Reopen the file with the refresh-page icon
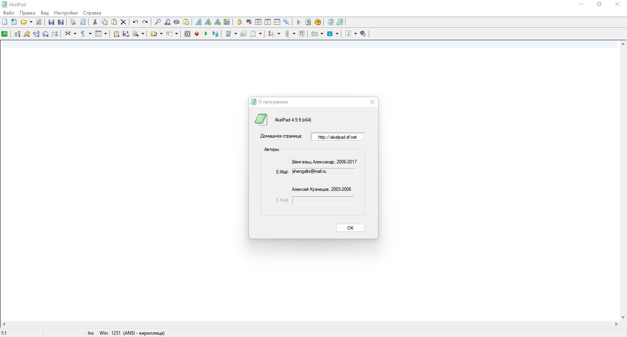This screenshot has width=627, height=337. pyautogui.click(x=38, y=22)
